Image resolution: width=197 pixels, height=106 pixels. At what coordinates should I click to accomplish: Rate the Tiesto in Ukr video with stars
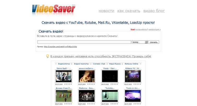coord(137,104)
